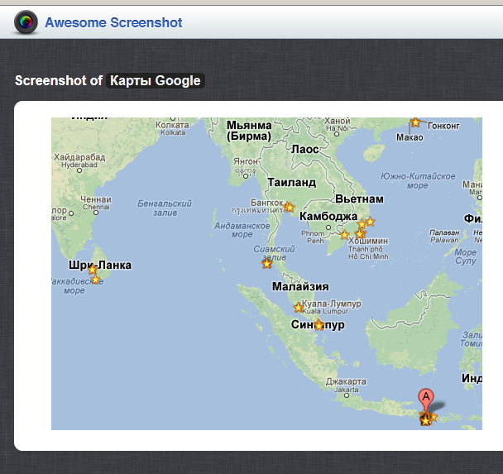Image resolution: width=503 pixels, height=474 pixels.
Task: Click the Вьетнам map label
Action: [359, 199]
